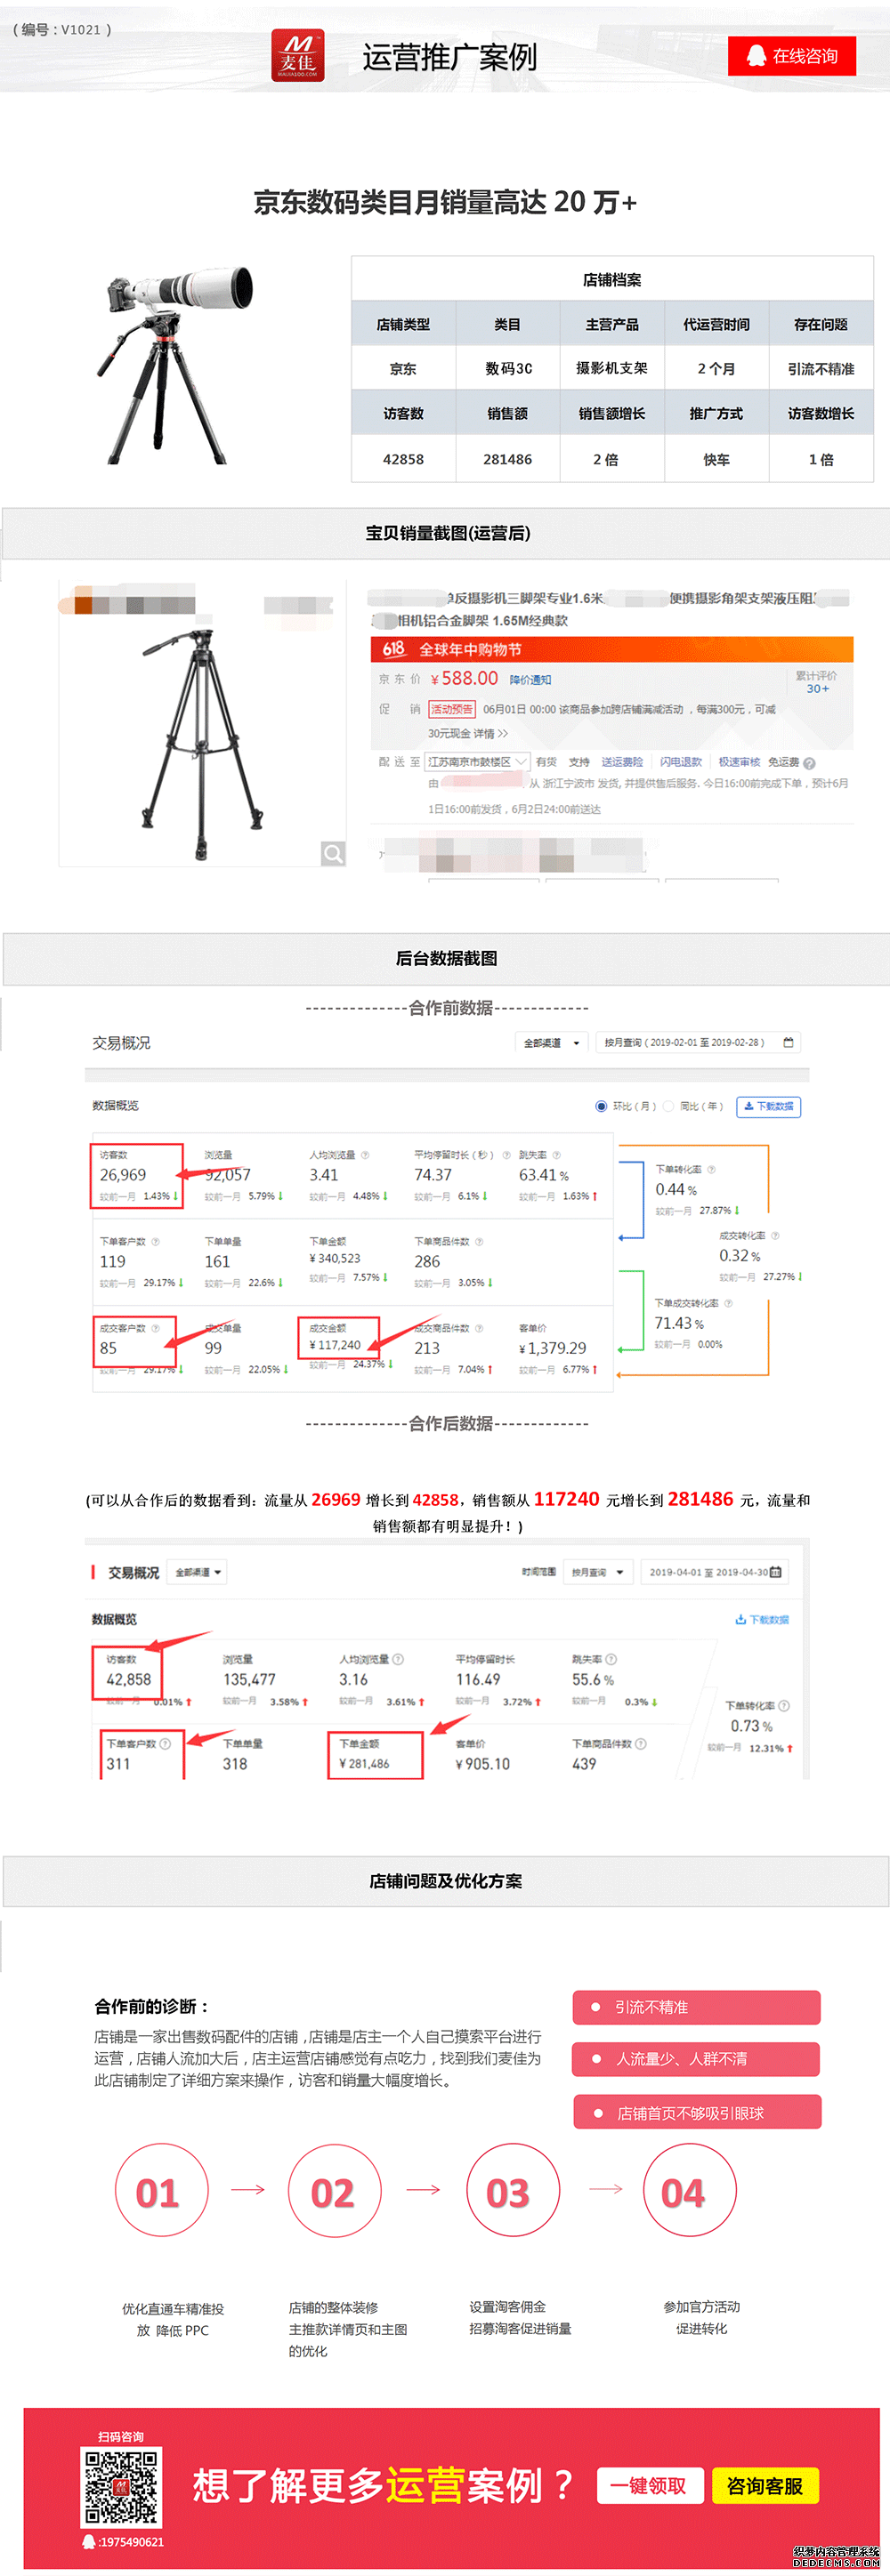Click the help icon next to 下单转化率 0.44%

(711, 1169)
